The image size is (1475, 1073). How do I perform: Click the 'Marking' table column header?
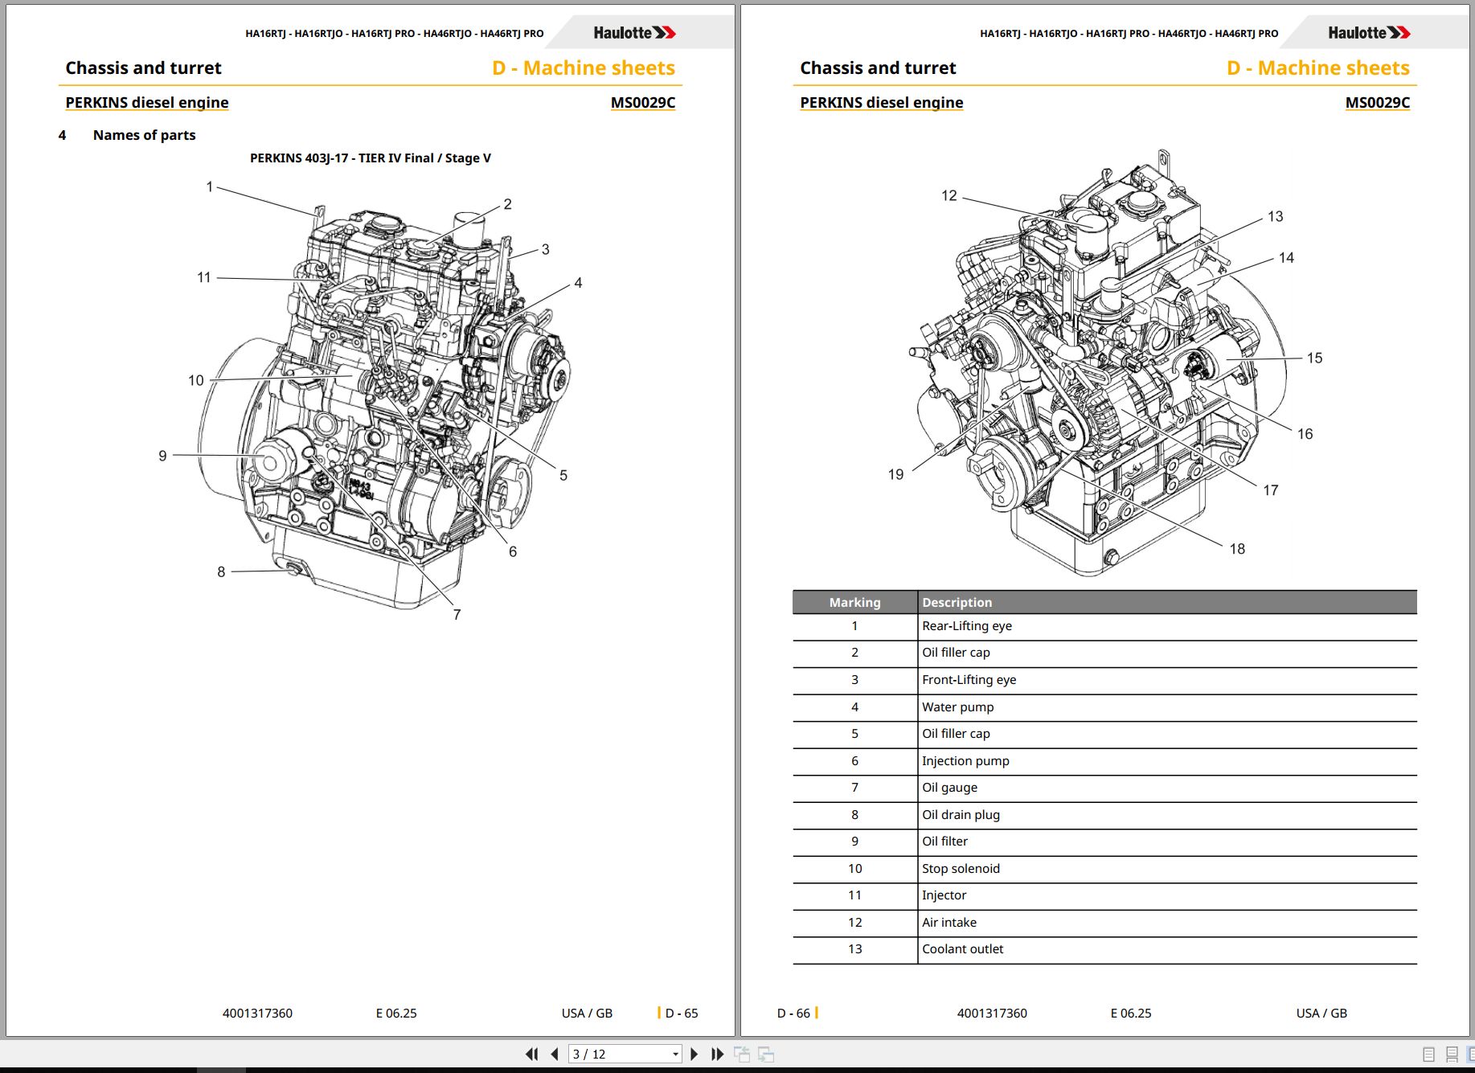(x=855, y=603)
